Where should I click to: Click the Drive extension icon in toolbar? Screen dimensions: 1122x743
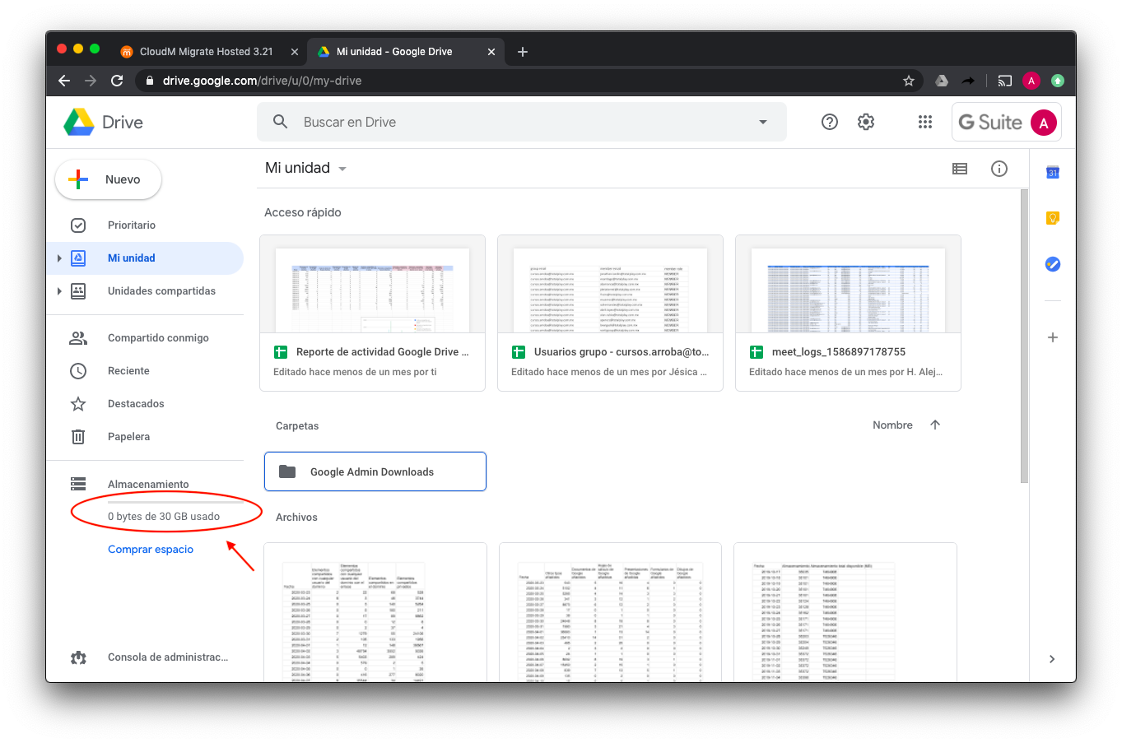(942, 81)
